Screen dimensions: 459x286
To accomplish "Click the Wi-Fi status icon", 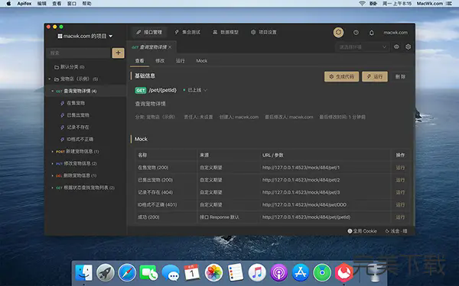I will click(x=362, y=4).
